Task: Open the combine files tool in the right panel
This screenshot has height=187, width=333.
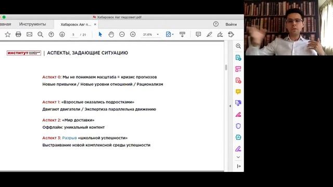Action: (238, 103)
